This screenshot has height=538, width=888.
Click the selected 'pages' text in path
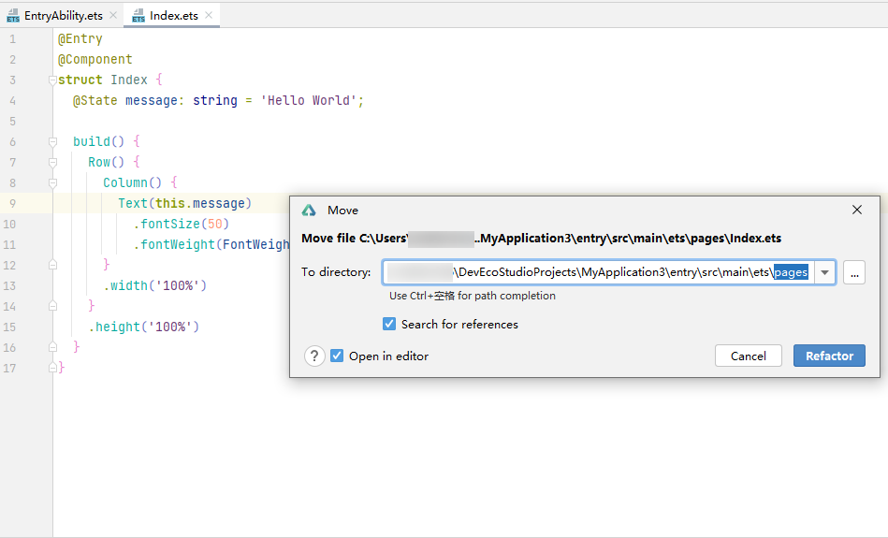tap(791, 272)
